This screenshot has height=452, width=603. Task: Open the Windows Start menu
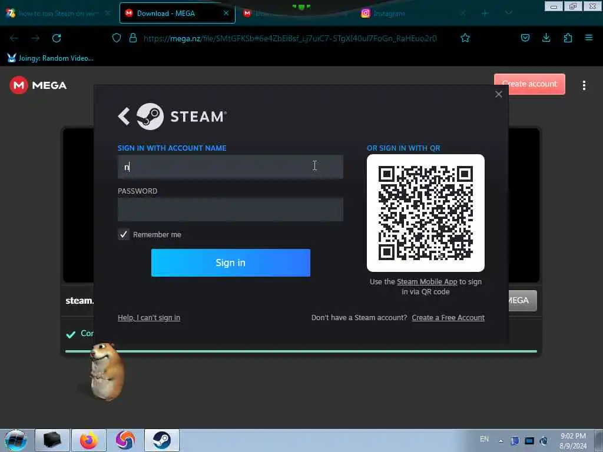click(x=15, y=440)
